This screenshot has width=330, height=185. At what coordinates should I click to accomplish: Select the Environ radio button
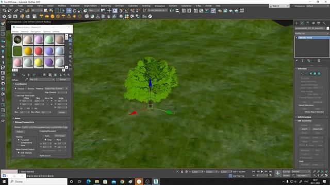tap(26, 89)
